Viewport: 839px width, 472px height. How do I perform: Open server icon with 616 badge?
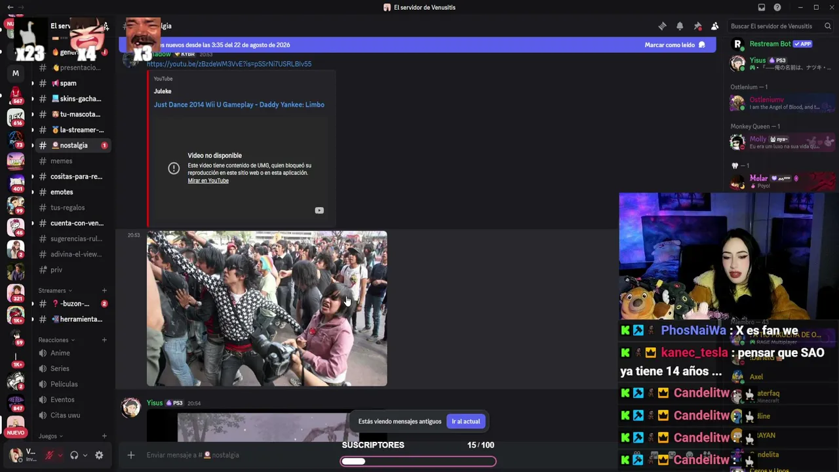(16, 118)
